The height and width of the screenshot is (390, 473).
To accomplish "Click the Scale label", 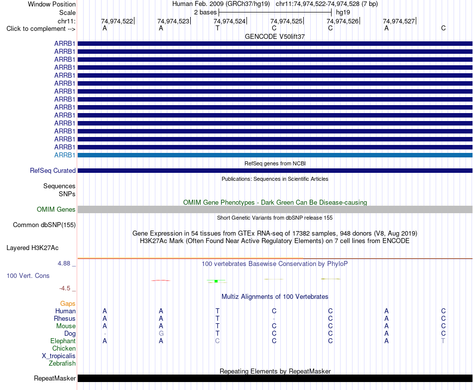I will click(x=67, y=12).
